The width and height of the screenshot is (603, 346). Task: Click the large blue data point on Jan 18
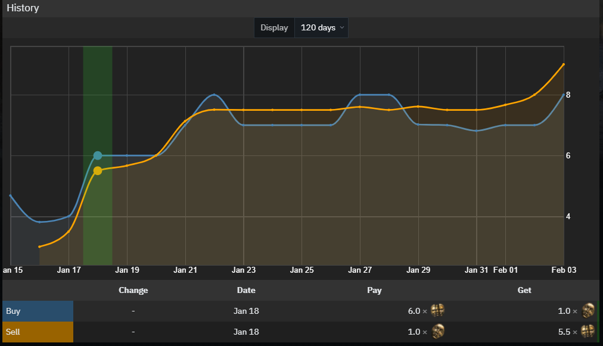(x=98, y=155)
